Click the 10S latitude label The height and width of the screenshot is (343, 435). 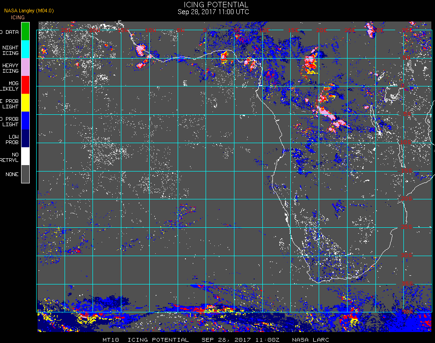(x=406, y=142)
